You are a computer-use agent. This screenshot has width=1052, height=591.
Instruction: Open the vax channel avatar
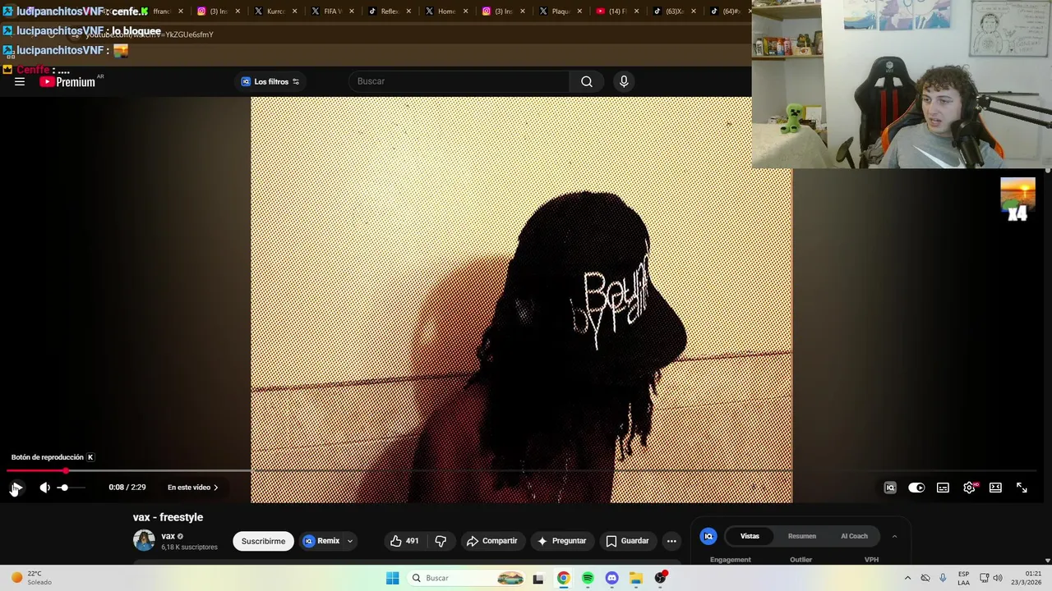pos(144,540)
